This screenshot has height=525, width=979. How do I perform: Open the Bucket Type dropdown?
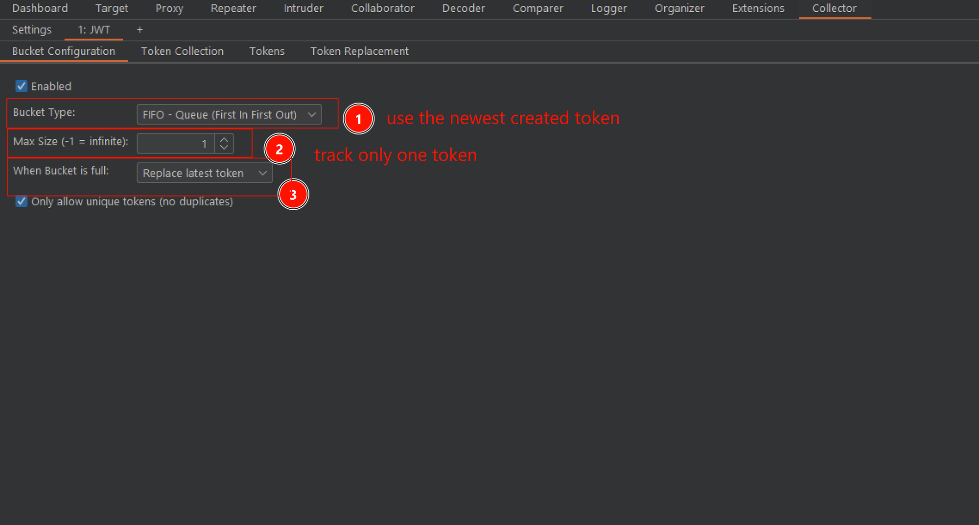point(229,114)
